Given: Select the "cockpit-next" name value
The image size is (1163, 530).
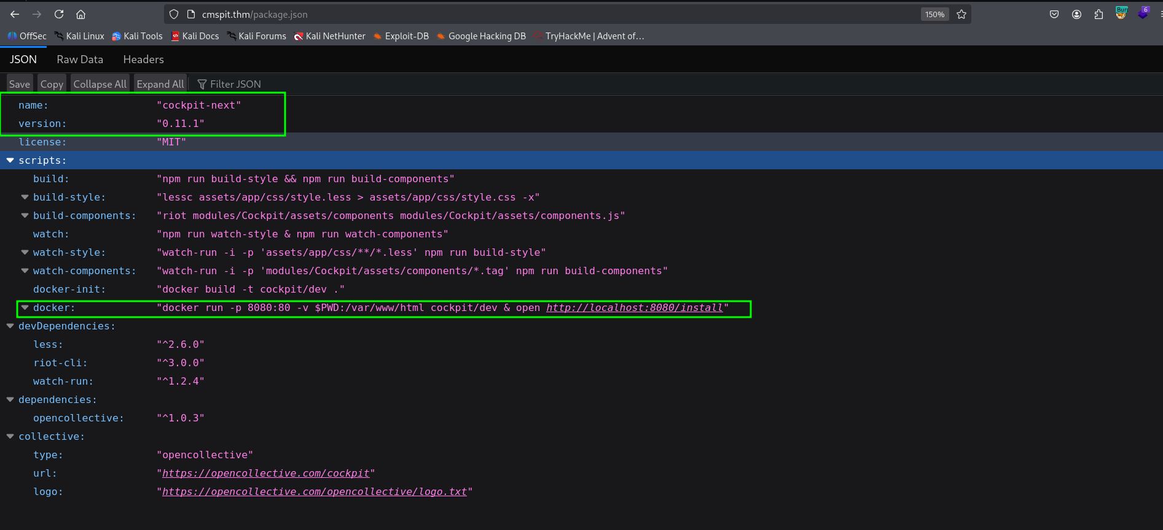Looking at the screenshot, I should click(199, 105).
